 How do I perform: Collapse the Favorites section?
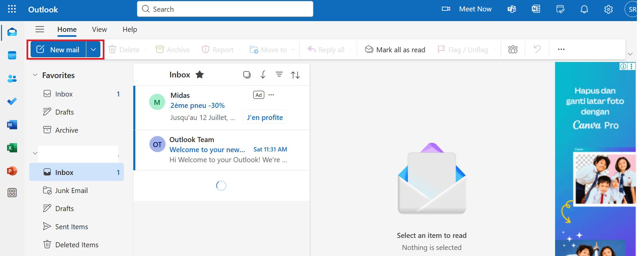[35, 75]
